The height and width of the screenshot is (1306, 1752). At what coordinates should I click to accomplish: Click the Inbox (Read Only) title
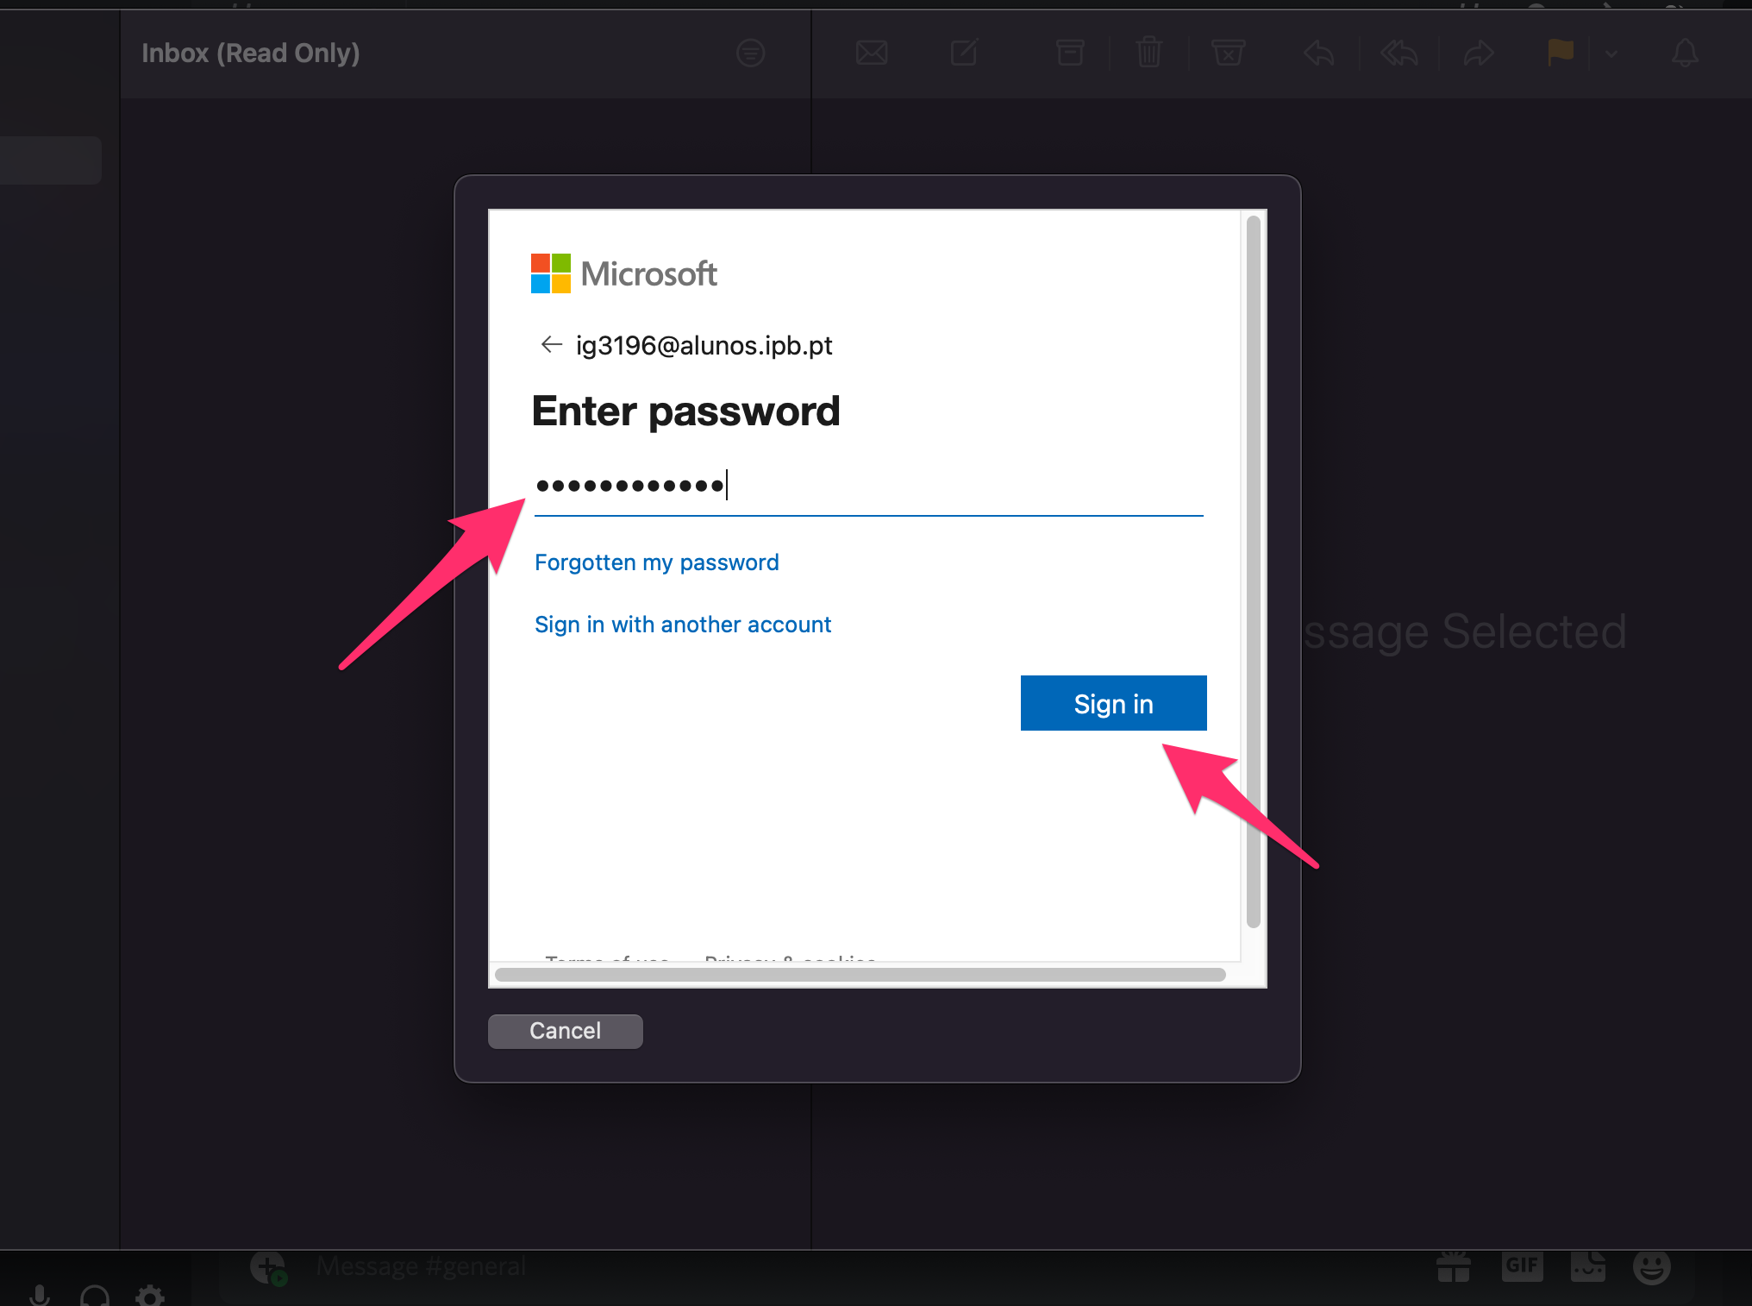(250, 53)
